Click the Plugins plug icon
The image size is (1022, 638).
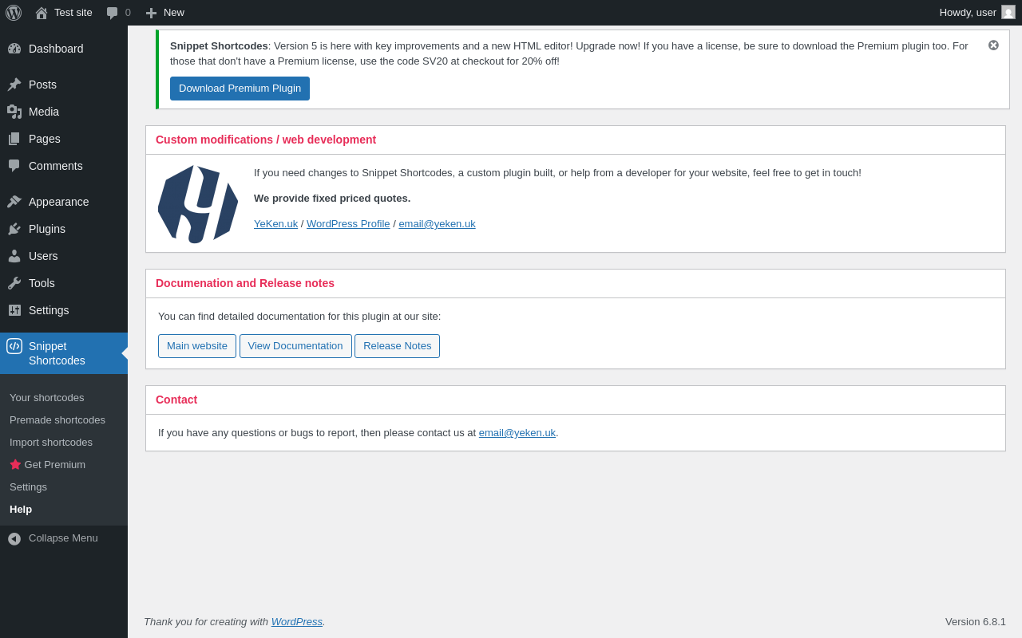point(14,229)
